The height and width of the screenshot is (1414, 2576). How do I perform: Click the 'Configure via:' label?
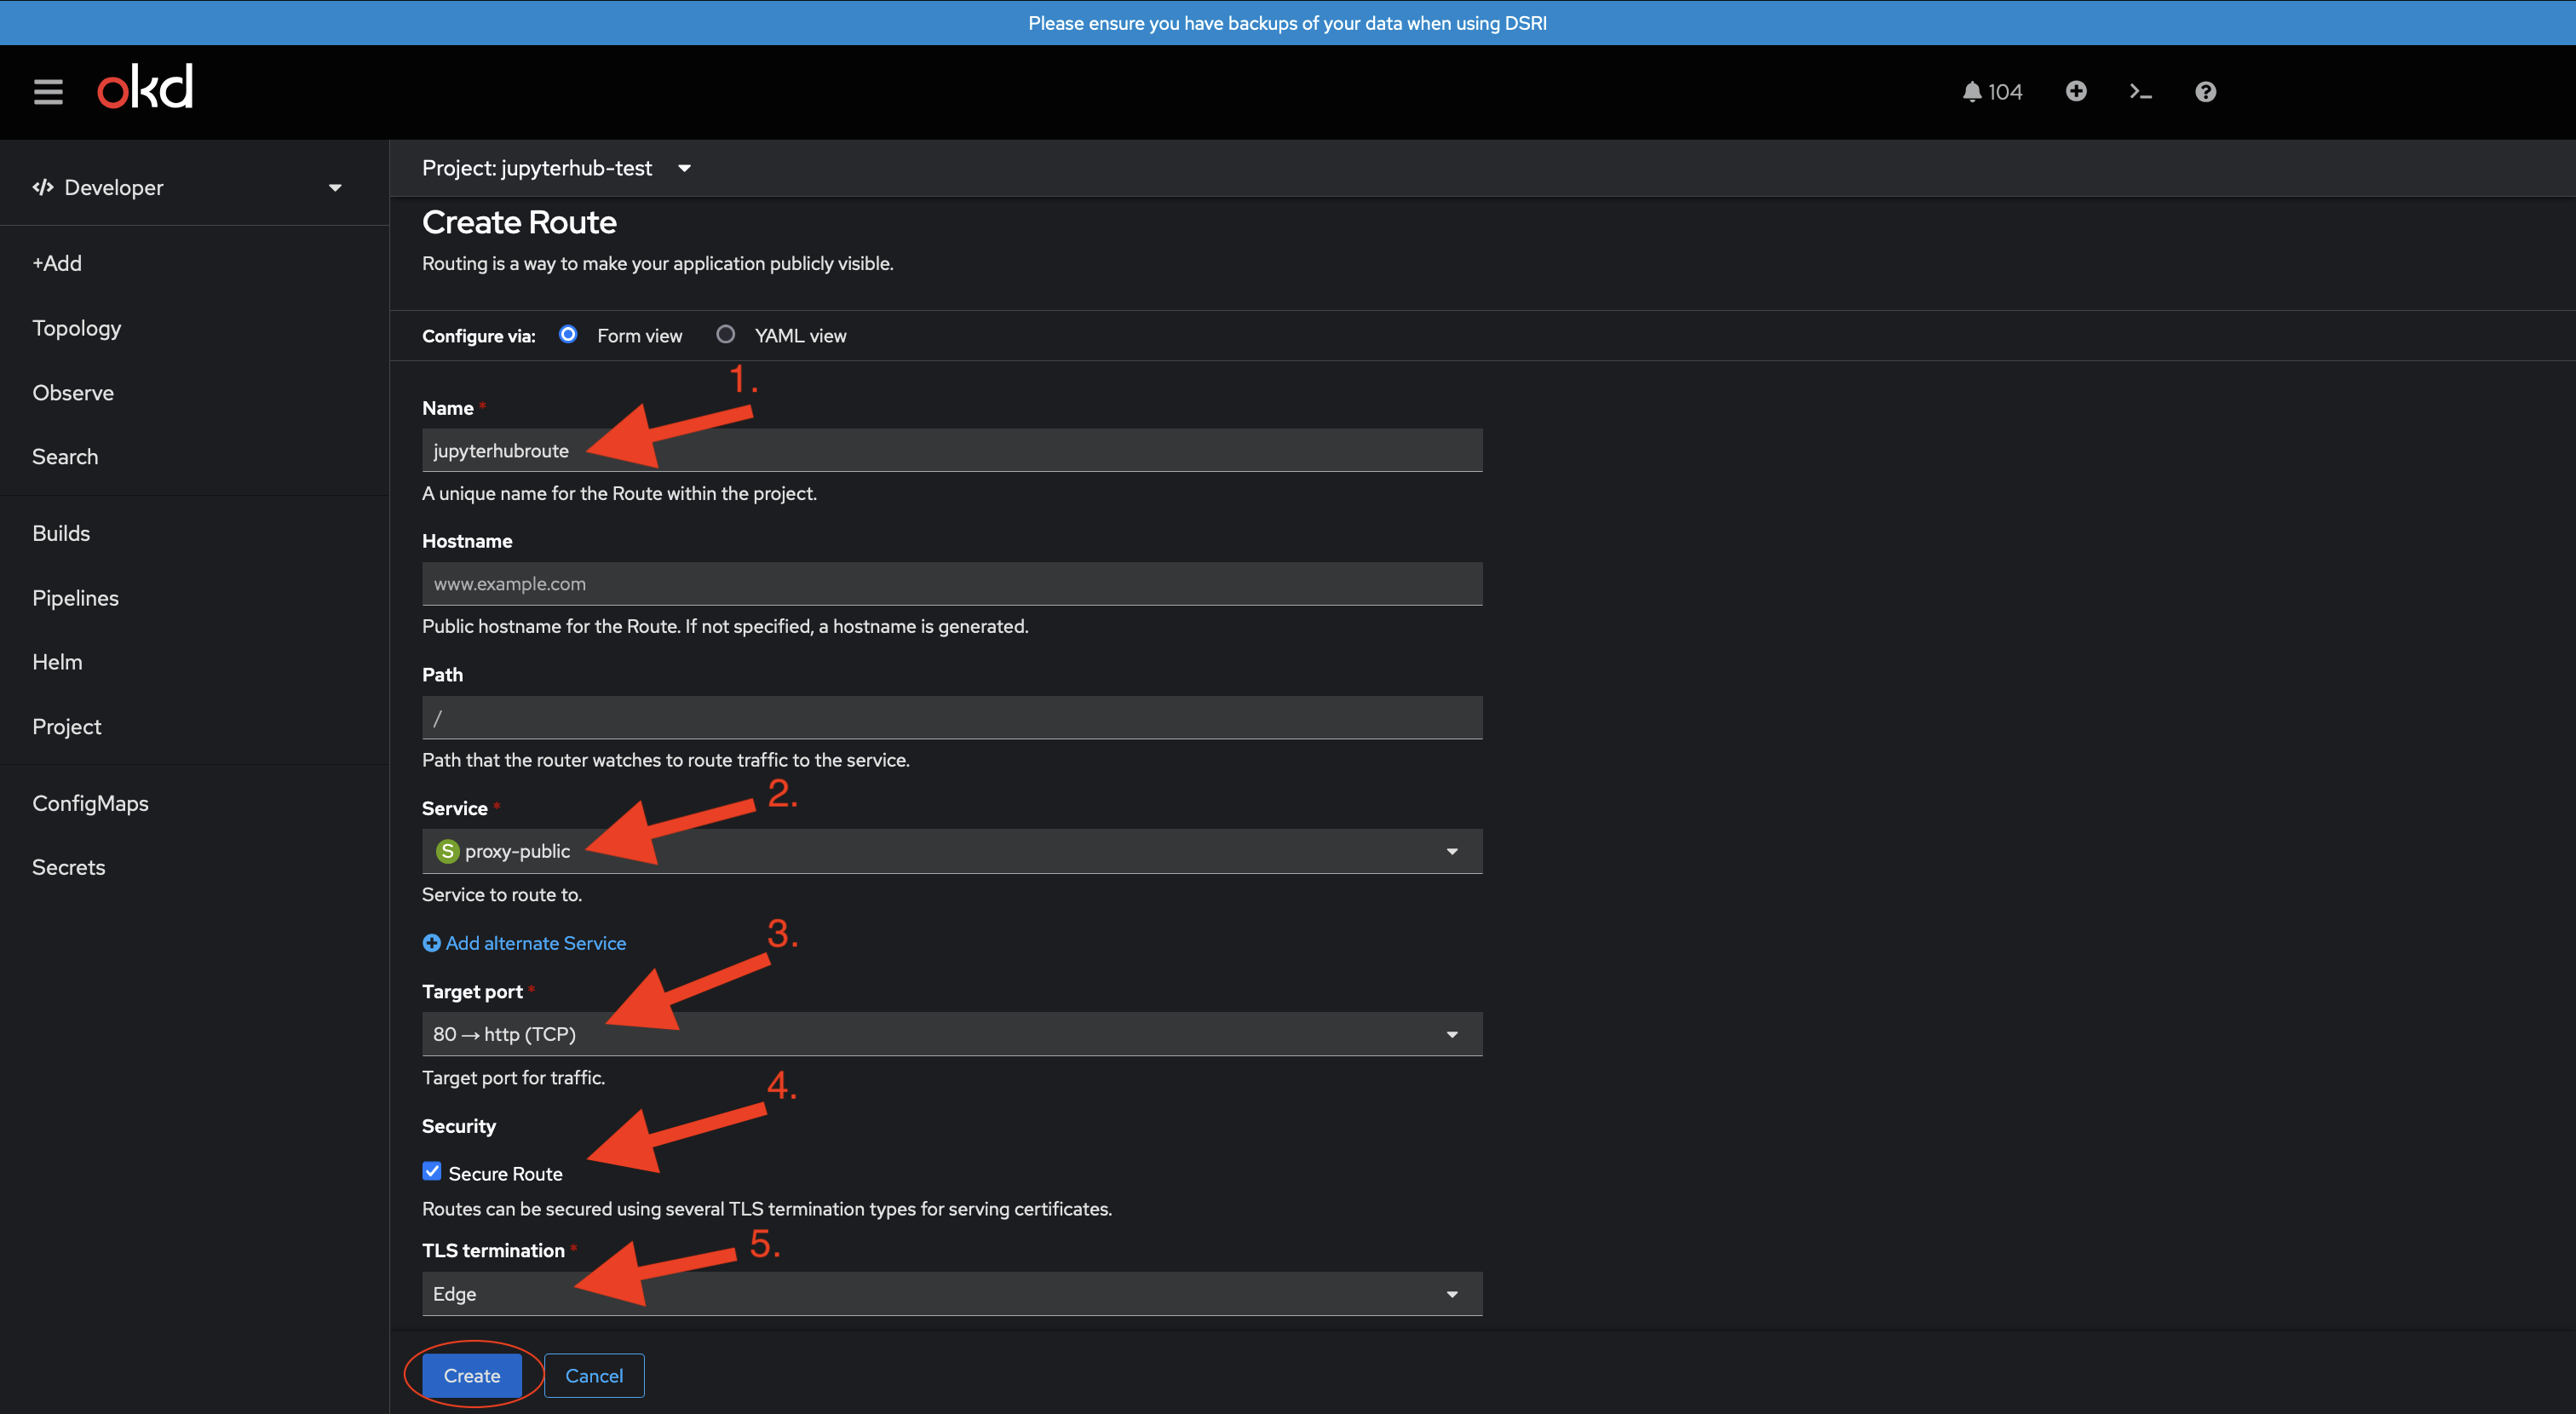[x=478, y=336]
